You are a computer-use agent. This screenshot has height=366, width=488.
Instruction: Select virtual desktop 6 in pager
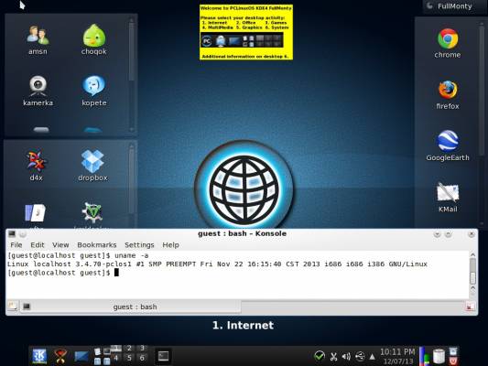click(x=142, y=358)
